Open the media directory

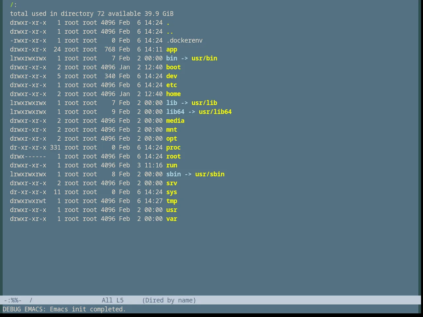pyautogui.click(x=175, y=121)
